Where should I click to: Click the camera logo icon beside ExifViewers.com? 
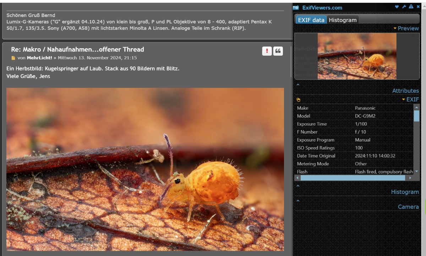click(x=296, y=8)
